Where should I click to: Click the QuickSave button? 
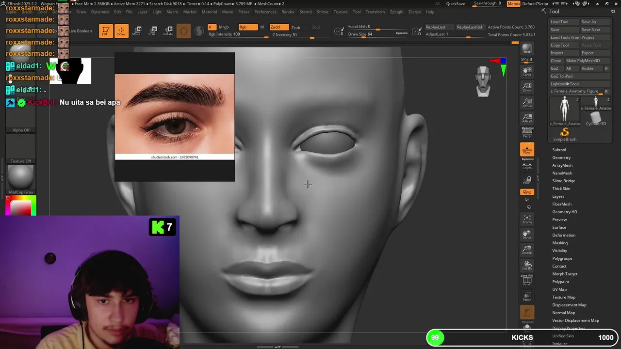click(x=456, y=4)
